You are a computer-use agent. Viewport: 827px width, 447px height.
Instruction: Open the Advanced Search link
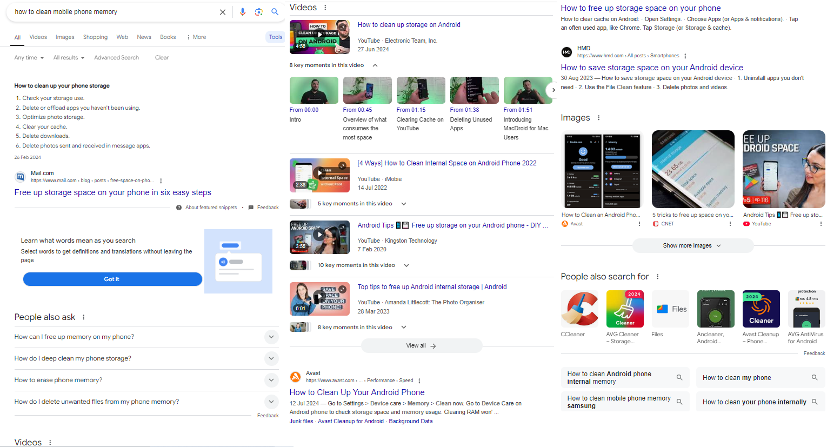pyautogui.click(x=116, y=58)
